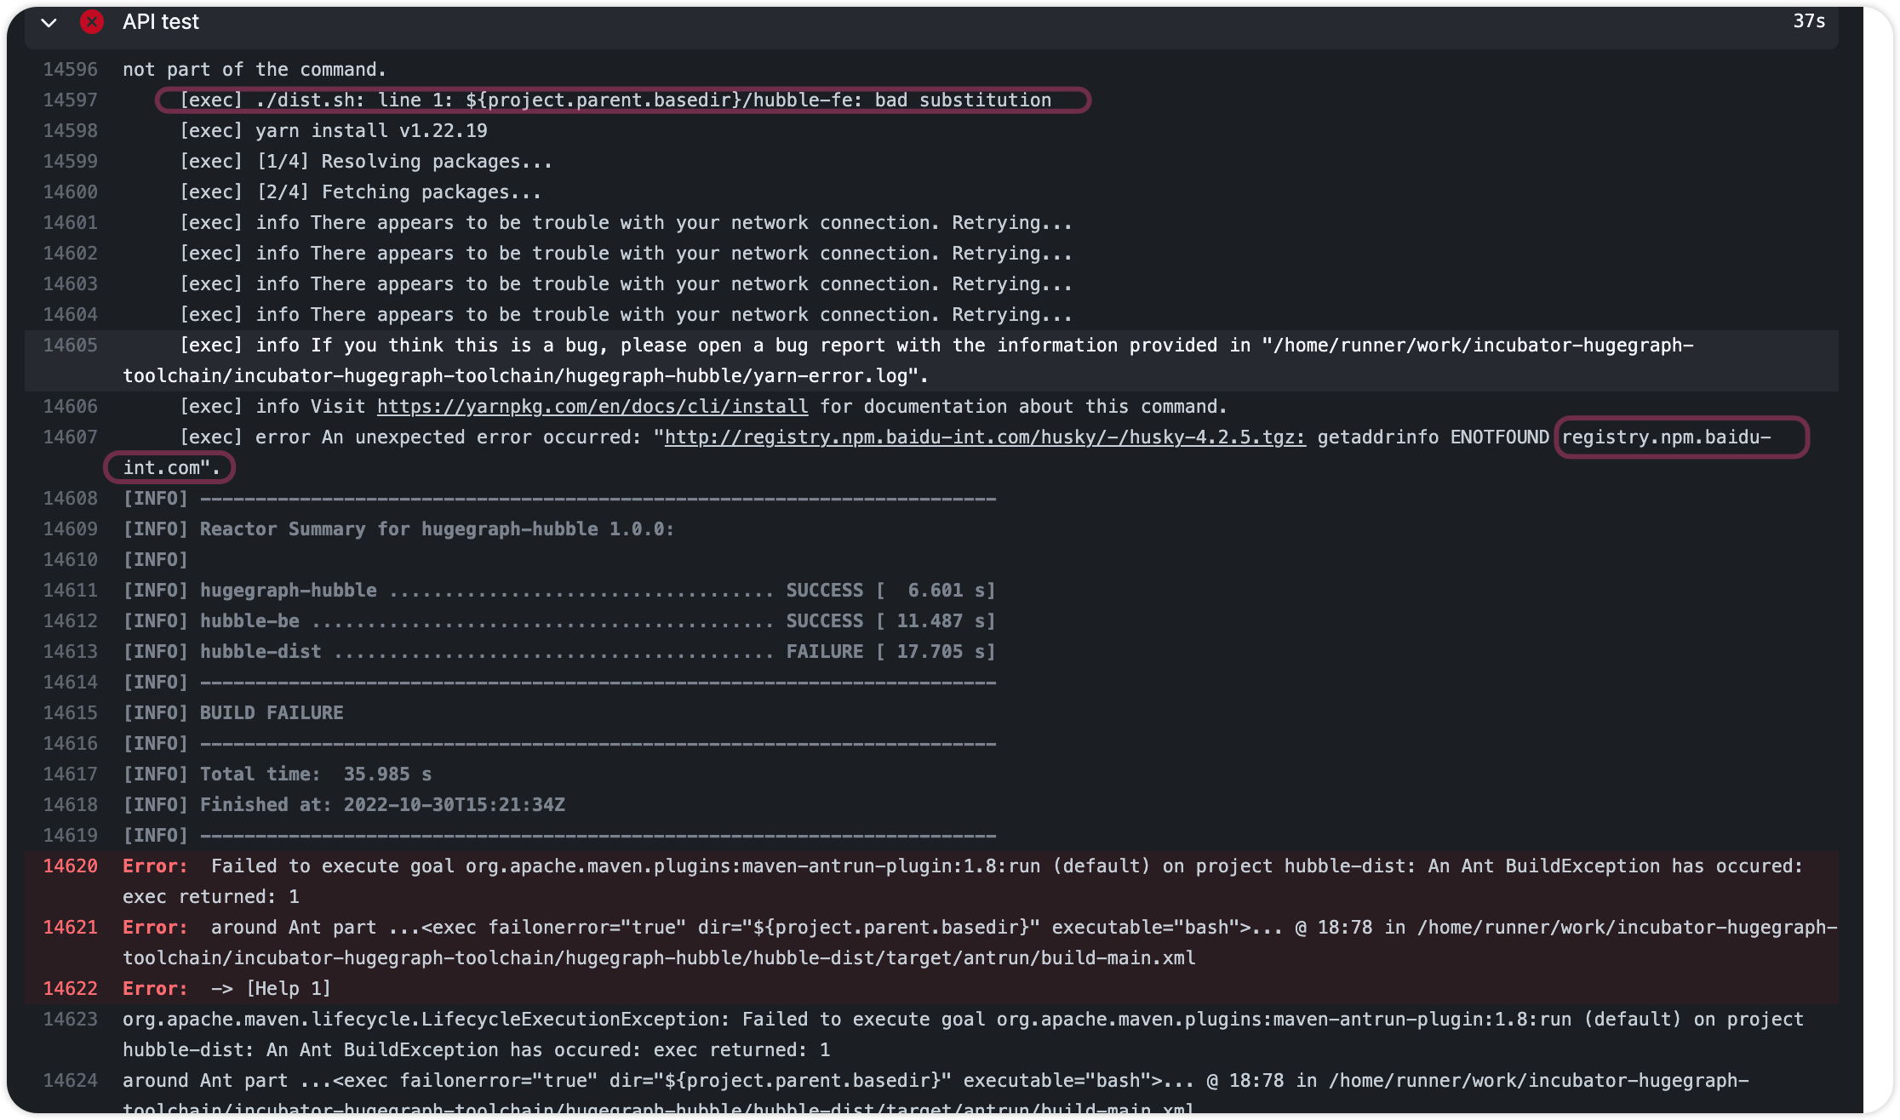
Task: Click line number 14611 hugegraph-hubble SUCCESS
Action: (x=71, y=591)
